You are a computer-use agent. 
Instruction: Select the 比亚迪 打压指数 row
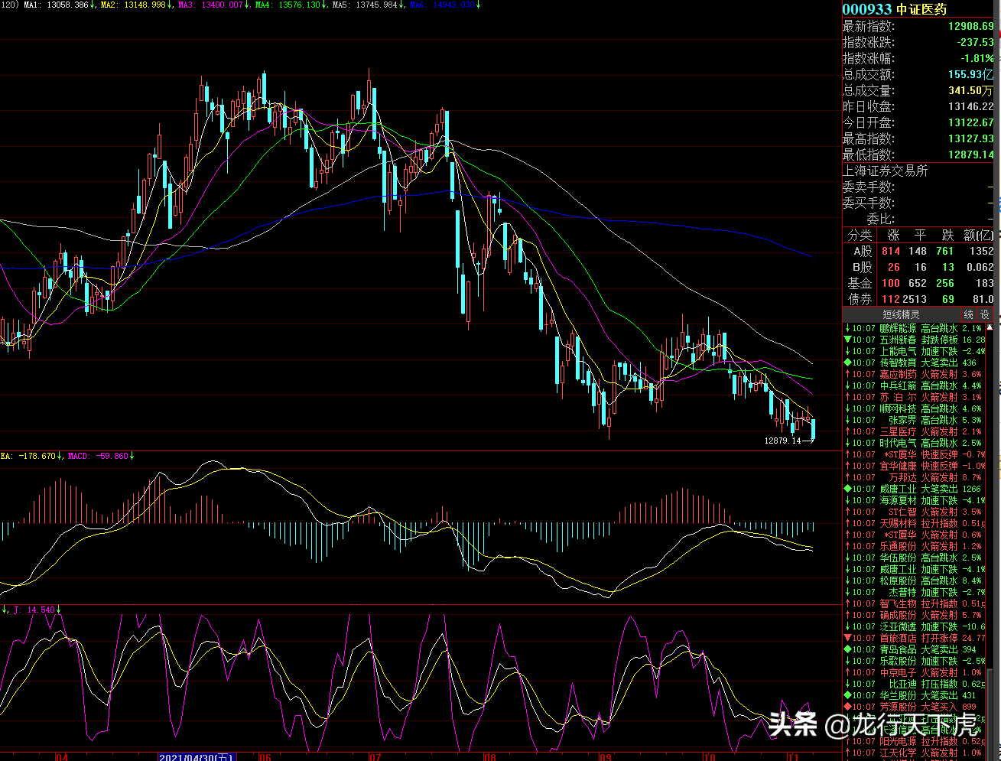pyautogui.click(x=915, y=684)
